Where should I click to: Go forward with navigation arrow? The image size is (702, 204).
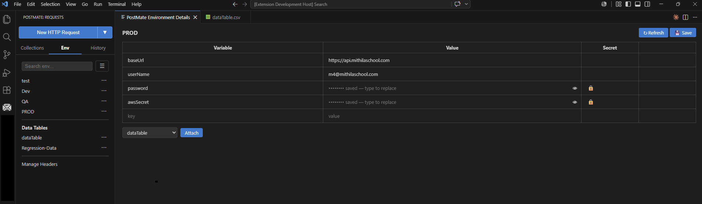(x=245, y=4)
